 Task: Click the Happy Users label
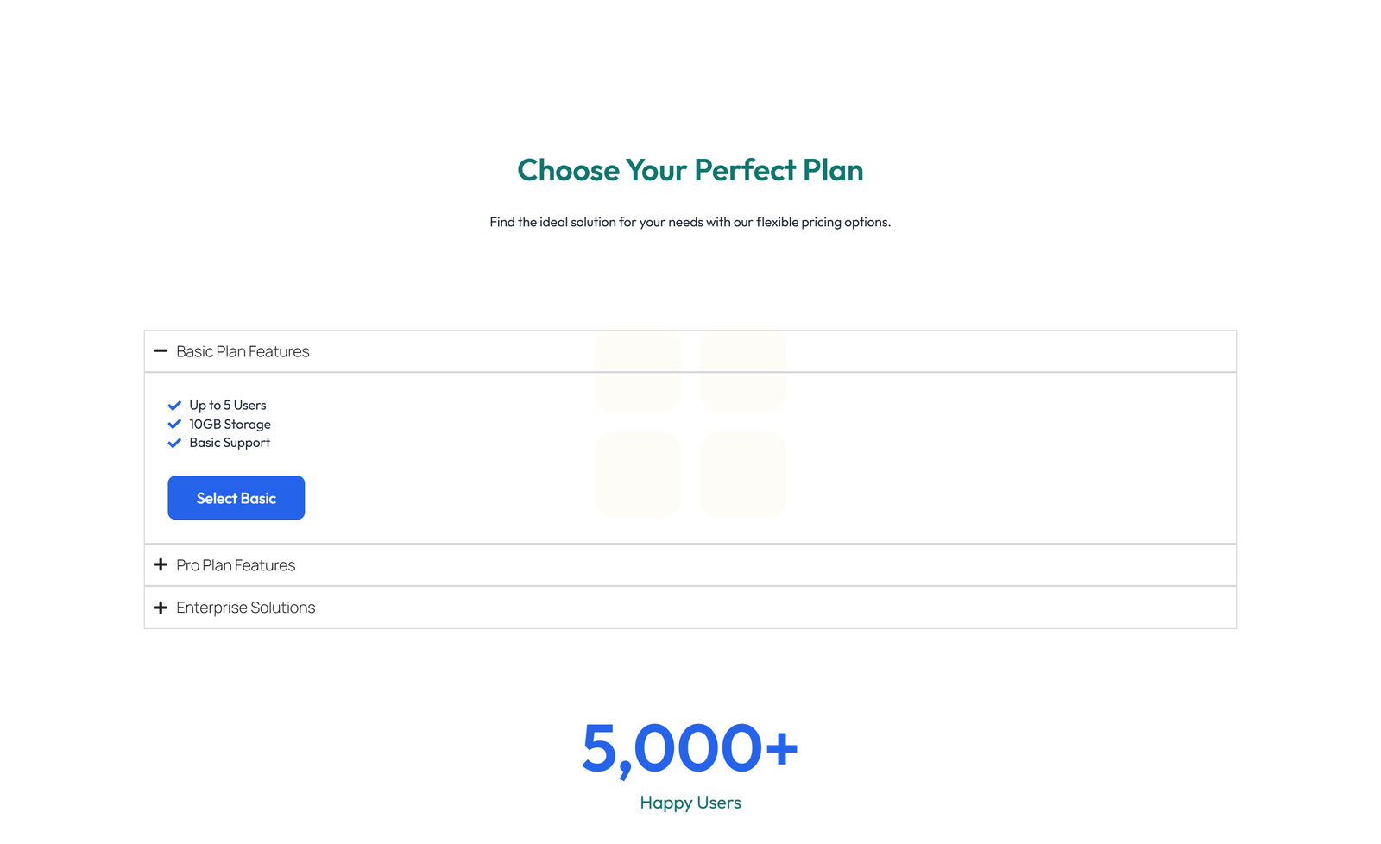(x=690, y=803)
